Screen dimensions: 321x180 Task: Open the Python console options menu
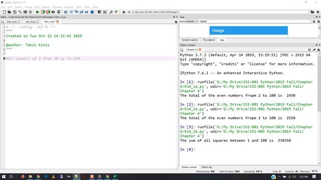pos(318,49)
